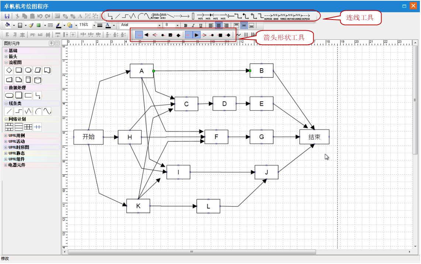Toggle Bold text formatting
This screenshot has width=421, height=264.
click(x=186, y=25)
